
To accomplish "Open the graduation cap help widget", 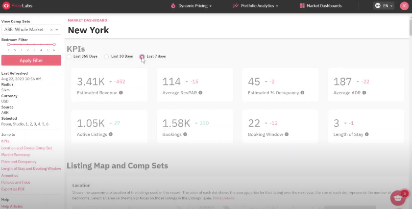I will [398, 198].
